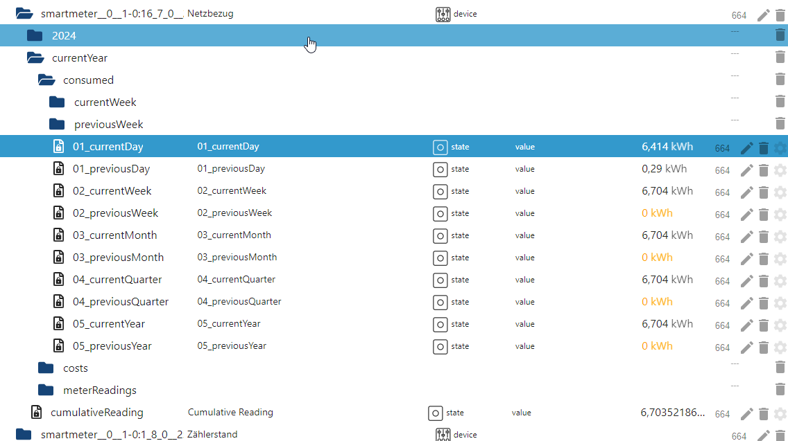Click the 04_previousQuarter name column text
The width and height of the screenshot is (788, 441).
click(239, 301)
